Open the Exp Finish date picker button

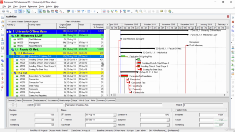point(115,125)
